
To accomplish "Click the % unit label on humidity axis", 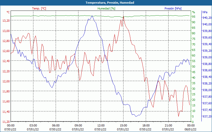I will click(x=194, y=12).
